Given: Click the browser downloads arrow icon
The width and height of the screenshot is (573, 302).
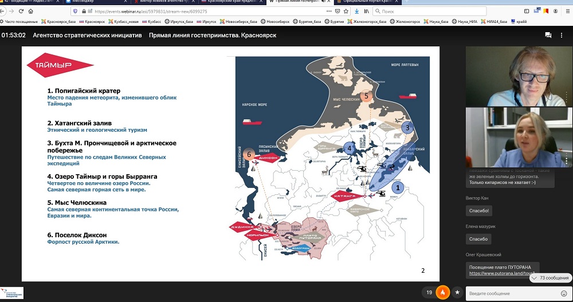Looking at the screenshot, I should pyautogui.click(x=356, y=11).
